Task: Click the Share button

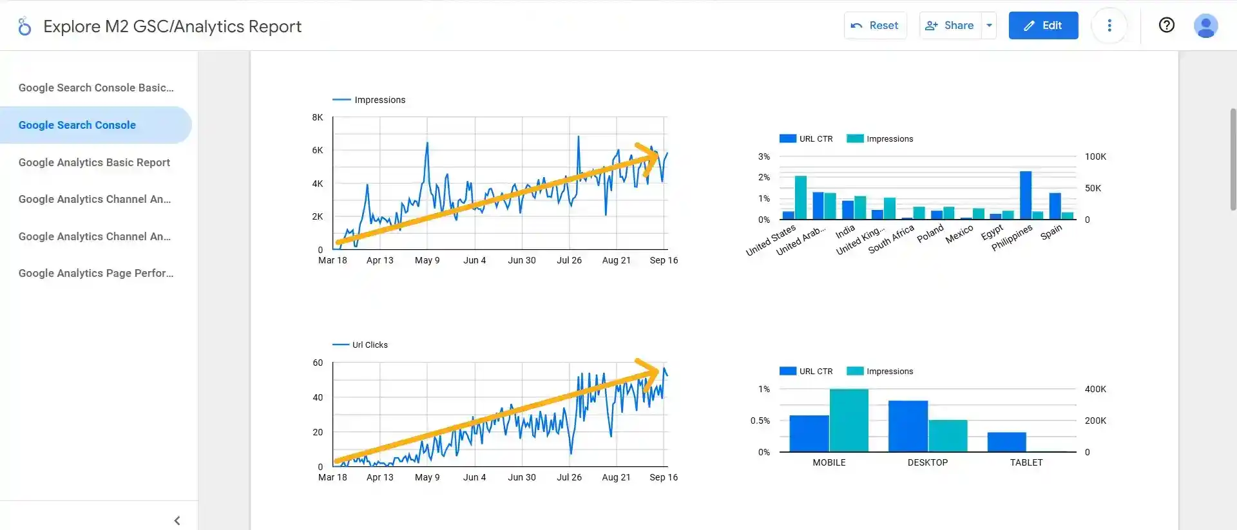Action: pyautogui.click(x=950, y=26)
